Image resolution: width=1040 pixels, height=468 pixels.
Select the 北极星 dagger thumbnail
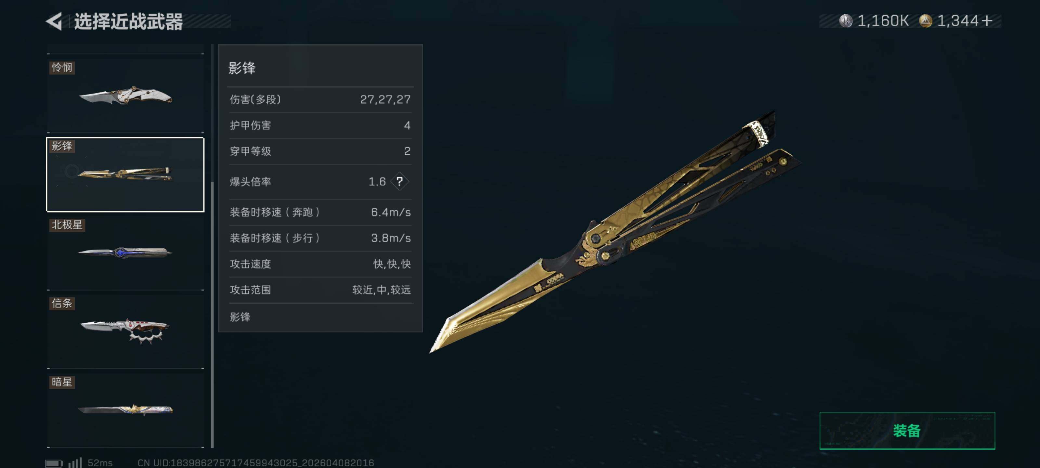tap(125, 253)
